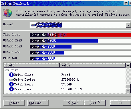Screen dimensions: 131x109
Task: Click the Update button
Action: click(14, 103)
